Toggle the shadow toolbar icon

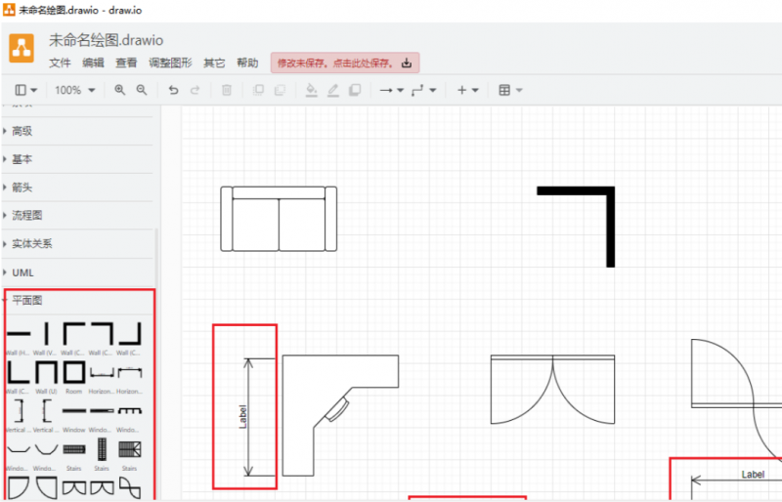tap(355, 90)
